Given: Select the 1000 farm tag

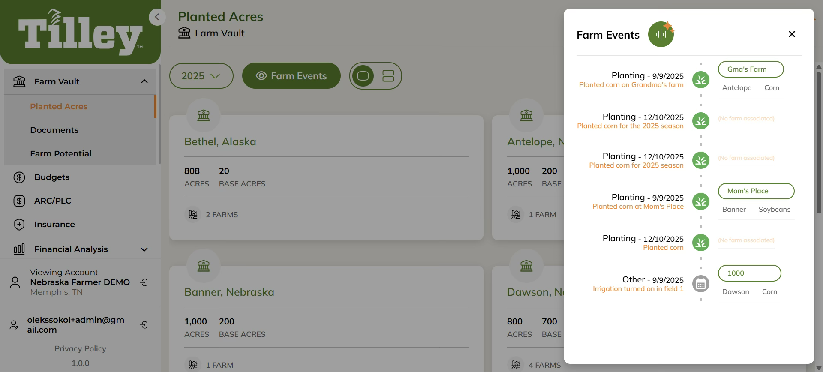Looking at the screenshot, I should 750,273.
